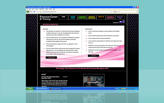Expand the search engine selector dropdown
Image resolution: width=164 pixels, height=103 pixels.
[x=115, y=12]
